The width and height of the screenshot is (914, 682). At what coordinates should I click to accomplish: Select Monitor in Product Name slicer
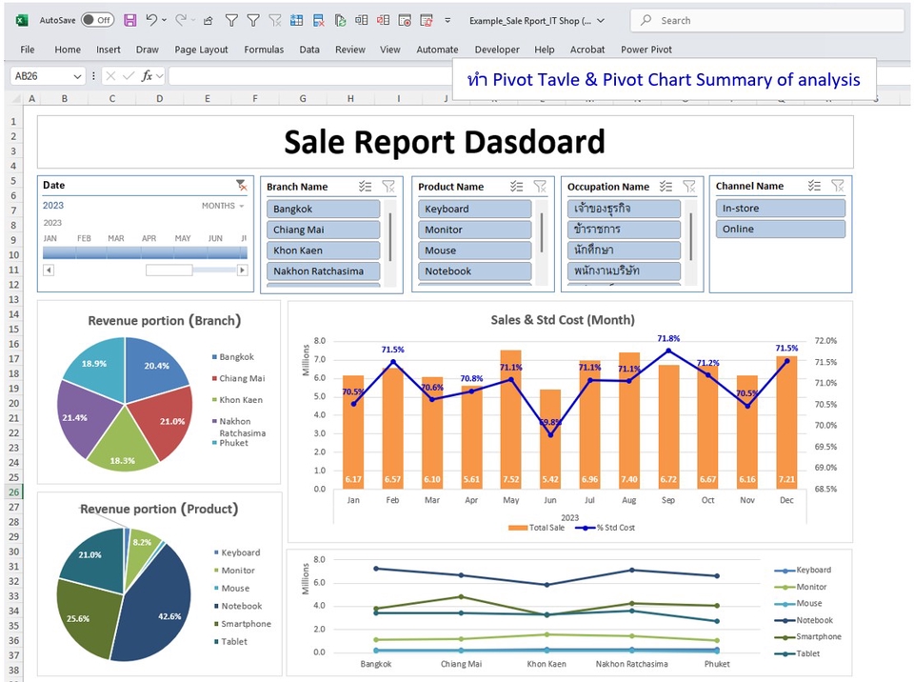click(474, 230)
